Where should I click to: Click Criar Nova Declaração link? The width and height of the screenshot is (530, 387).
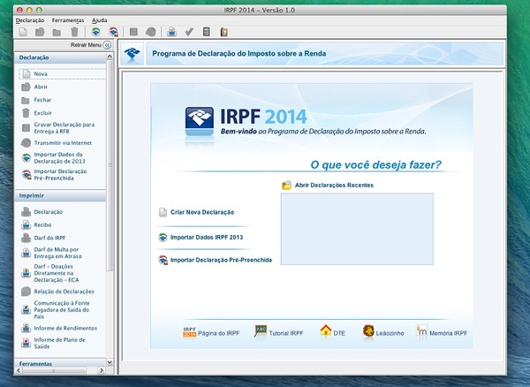(x=201, y=213)
